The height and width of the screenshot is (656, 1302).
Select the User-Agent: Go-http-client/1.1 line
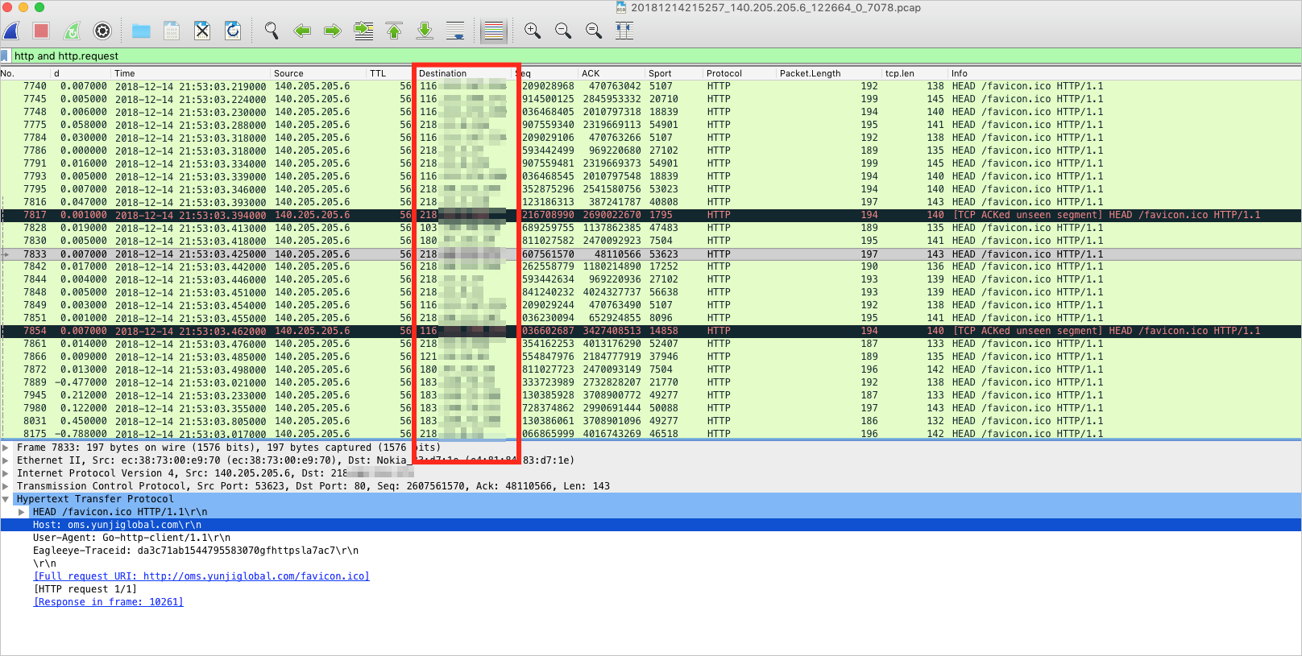pyautogui.click(x=651, y=538)
